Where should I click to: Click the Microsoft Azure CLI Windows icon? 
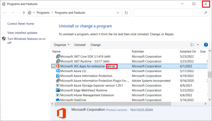[58, 71]
